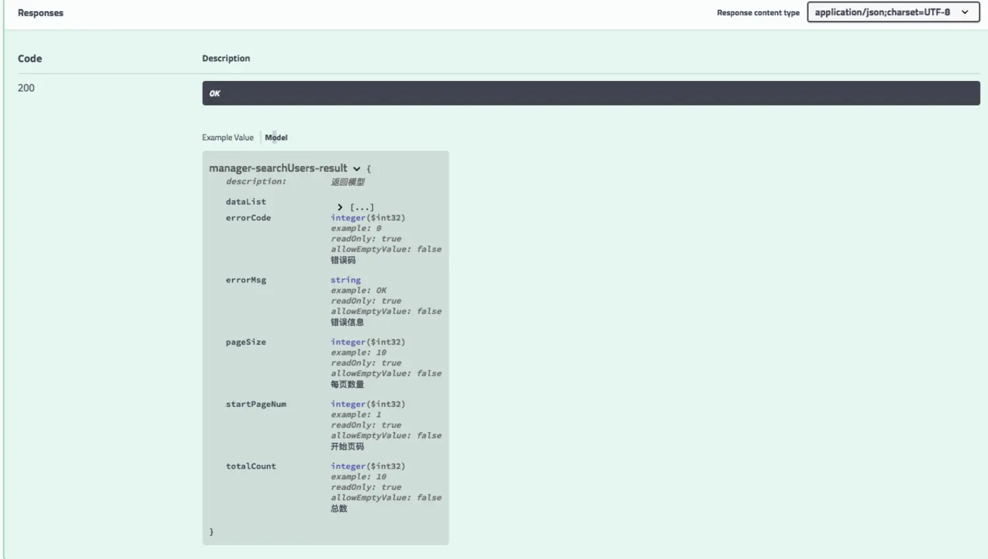Switch to the Example Value tab
The height and width of the screenshot is (559, 988).
click(227, 138)
